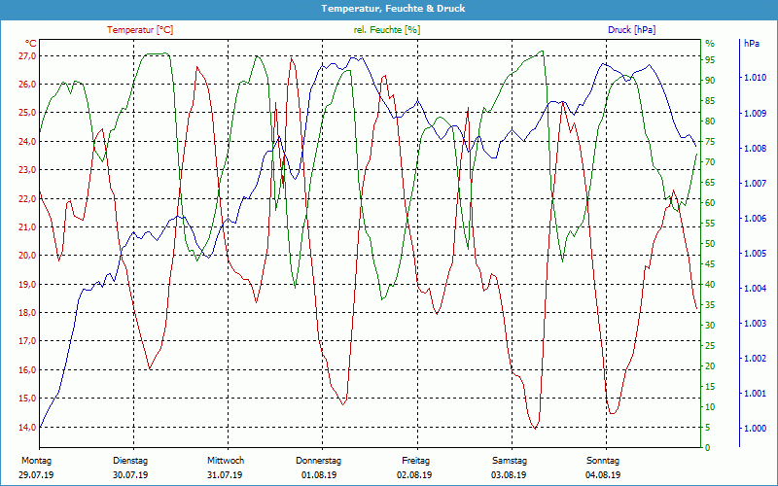
Task: Click the 22,0 temperature axis value
Action: [x=28, y=199]
